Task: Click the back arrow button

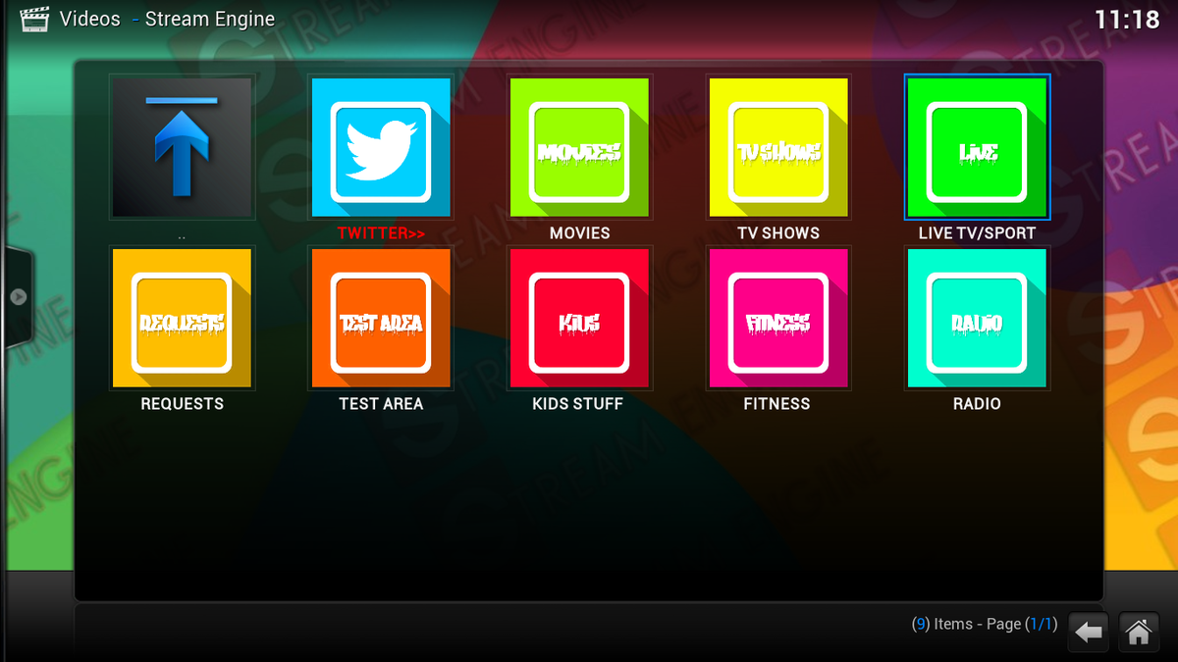Action: tap(1088, 631)
